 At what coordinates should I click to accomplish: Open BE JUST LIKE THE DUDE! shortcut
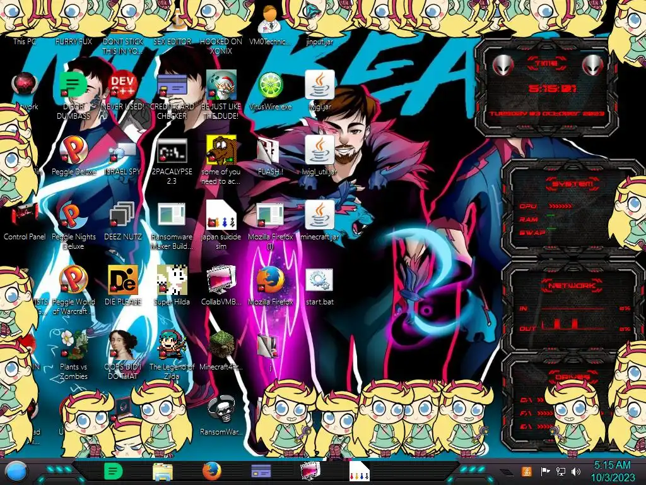click(x=221, y=95)
